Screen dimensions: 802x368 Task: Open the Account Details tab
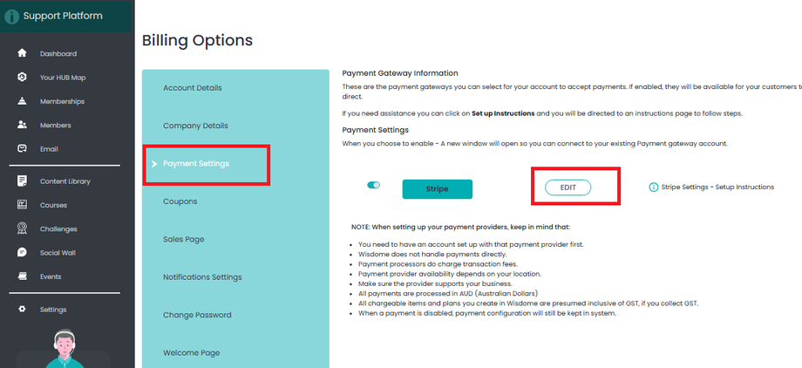click(x=193, y=88)
